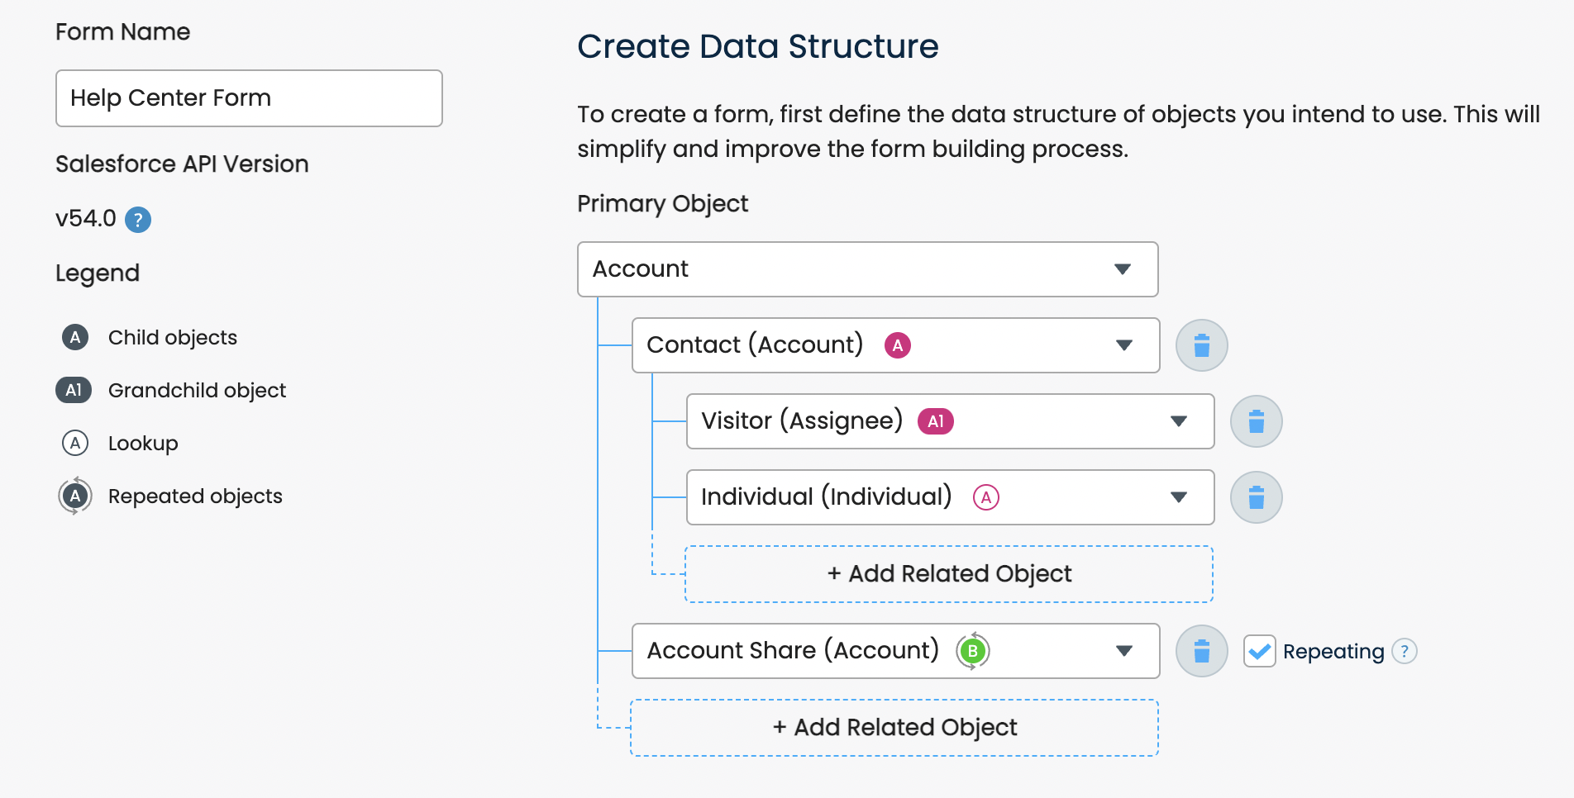Delete the Individual (Individual) object

coord(1256,497)
